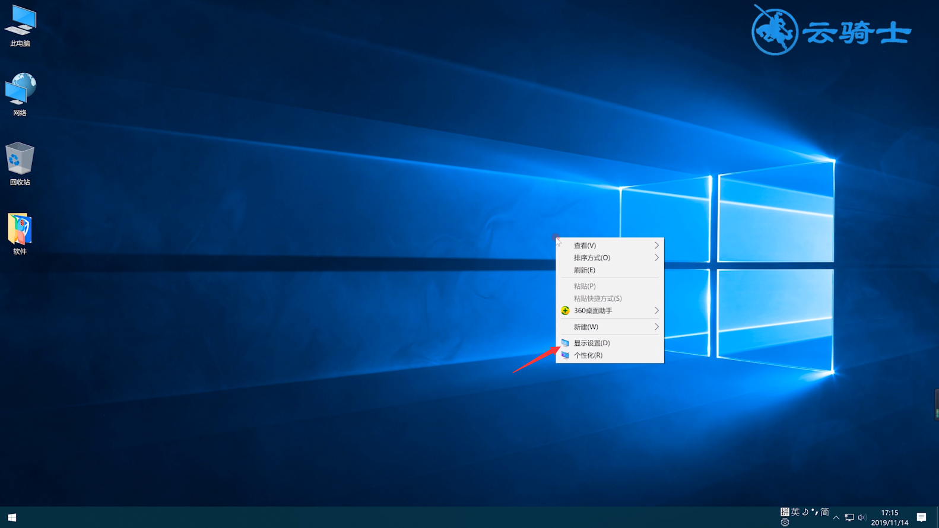Screen dimensions: 939x528
Task: Click the 粘贴(P) menu entry
Action: point(610,286)
